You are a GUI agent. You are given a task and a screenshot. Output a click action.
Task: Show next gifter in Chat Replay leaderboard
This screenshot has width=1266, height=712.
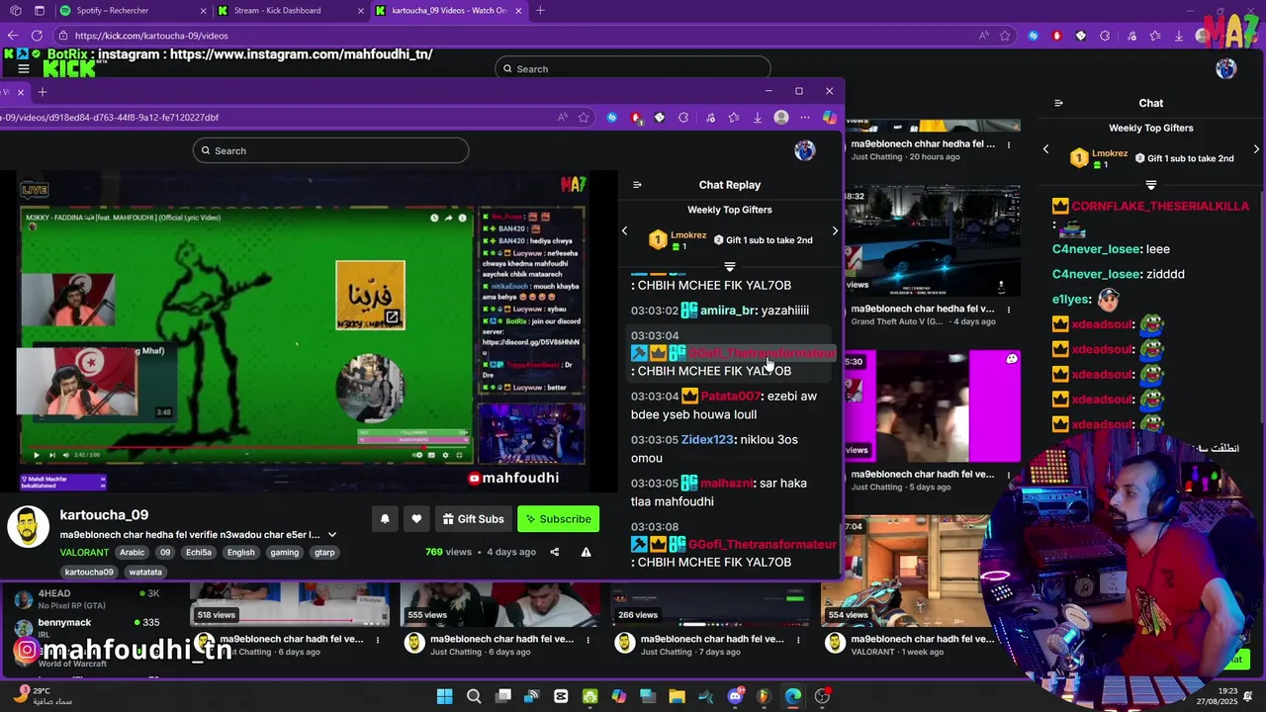835,231
